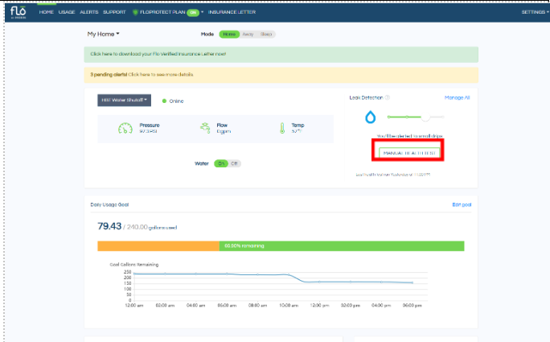Click the pressure gauge icon

[125, 128]
